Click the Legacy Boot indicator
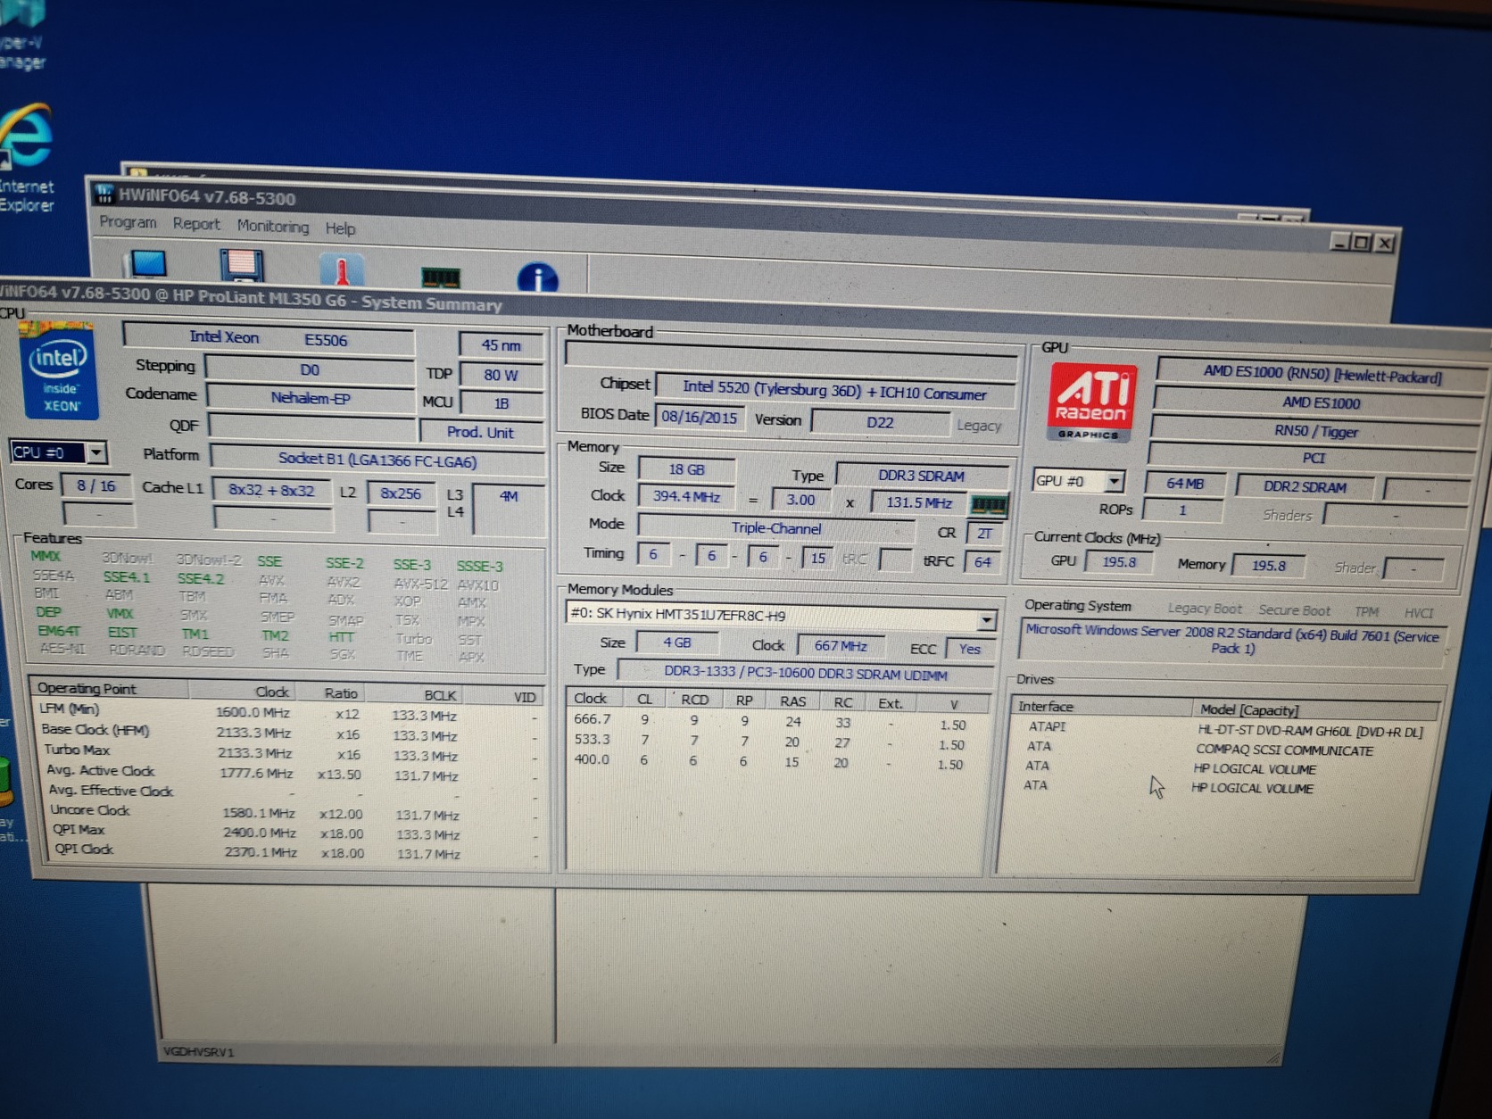The width and height of the screenshot is (1492, 1119). (x=1204, y=609)
